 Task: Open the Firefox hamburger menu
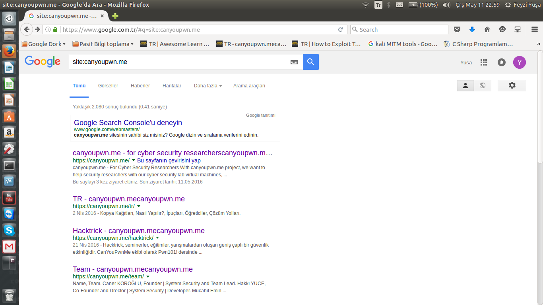(x=535, y=29)
